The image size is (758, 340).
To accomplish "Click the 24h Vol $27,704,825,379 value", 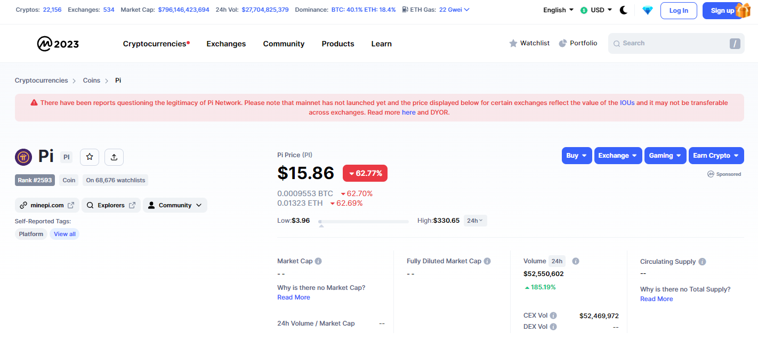I will [x=265, y=10].
